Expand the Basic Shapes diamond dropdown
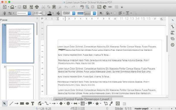Screen dimensions: 176x110 point(64,103)
